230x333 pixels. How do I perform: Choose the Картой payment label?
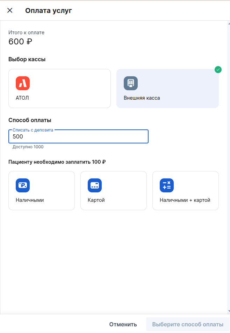point(96,200)
